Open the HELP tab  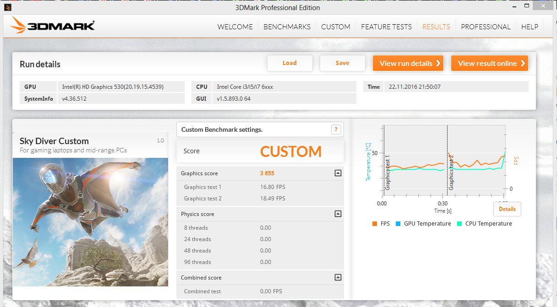(530, 27)
